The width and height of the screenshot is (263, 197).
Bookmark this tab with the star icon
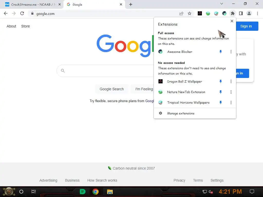(x=190, y=13)
